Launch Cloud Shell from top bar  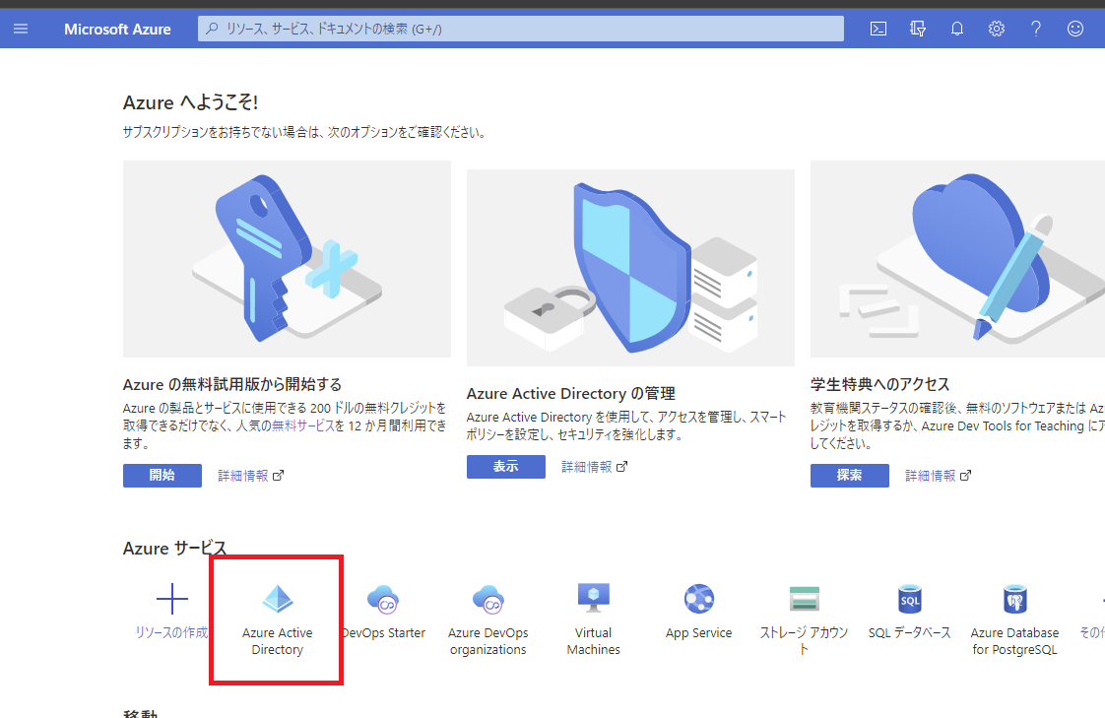[878, 29]
